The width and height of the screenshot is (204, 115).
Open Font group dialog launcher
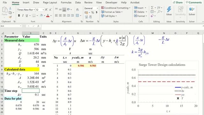pyautogui.click(x=52, y=21)
